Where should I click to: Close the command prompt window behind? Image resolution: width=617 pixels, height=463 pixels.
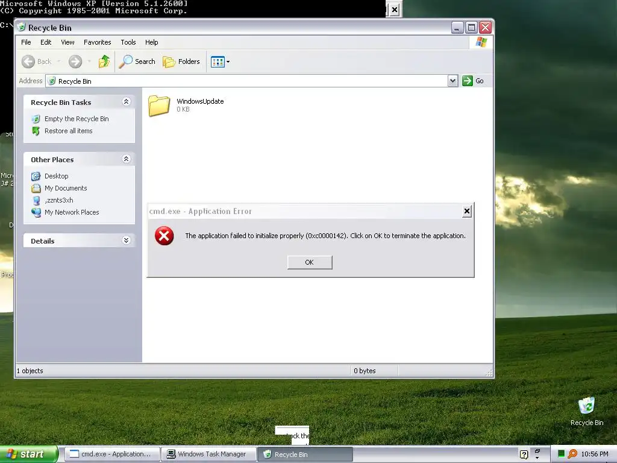395,10
